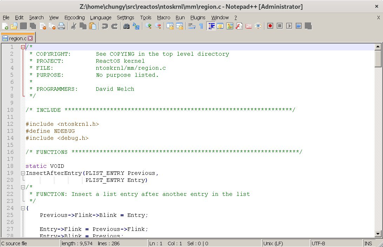Open the User Defined Language icon

click(220, 26)
